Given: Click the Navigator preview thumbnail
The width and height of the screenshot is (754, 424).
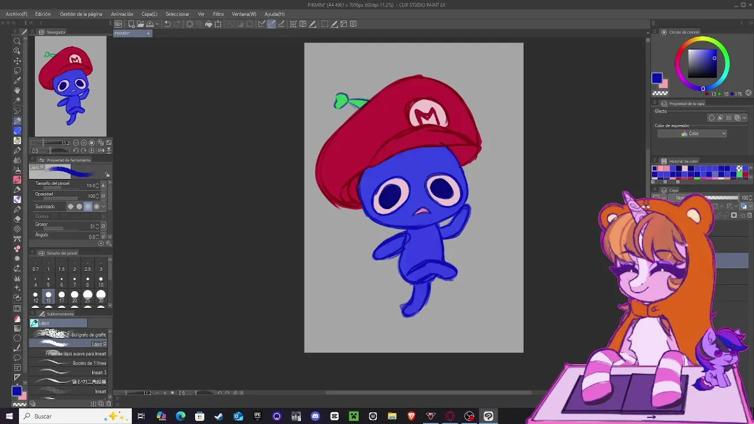Looking at the screenshot, I should tap(71, 87).
